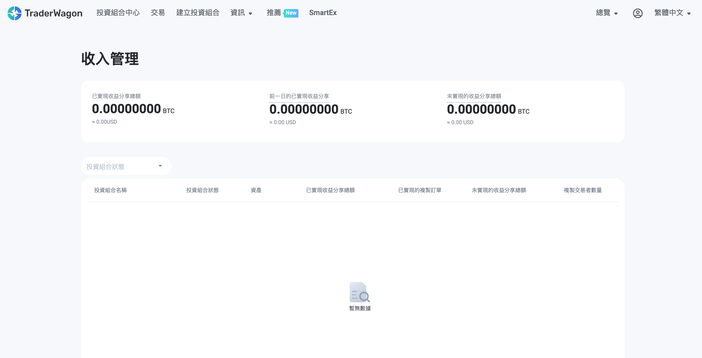Open the 投資組合狀態 filter dropdown
Image resolution: width=702 pixels, height=358 pixels.
point(126,166)
